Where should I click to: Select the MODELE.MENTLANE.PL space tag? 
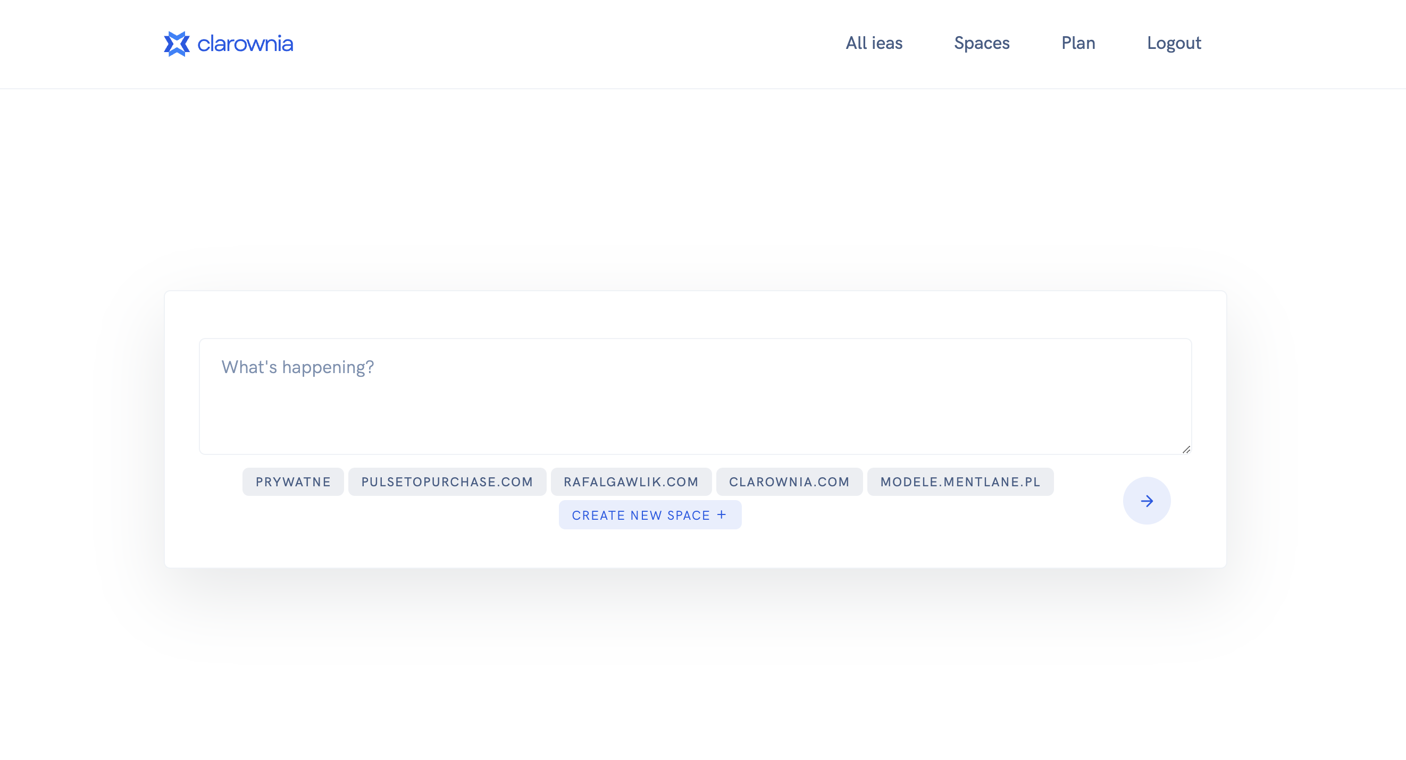[x=960, y=482]
